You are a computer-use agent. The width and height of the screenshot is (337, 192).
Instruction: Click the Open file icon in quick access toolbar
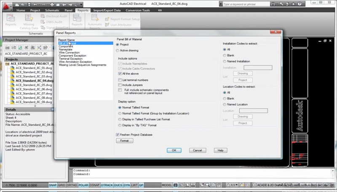point(23,4)
